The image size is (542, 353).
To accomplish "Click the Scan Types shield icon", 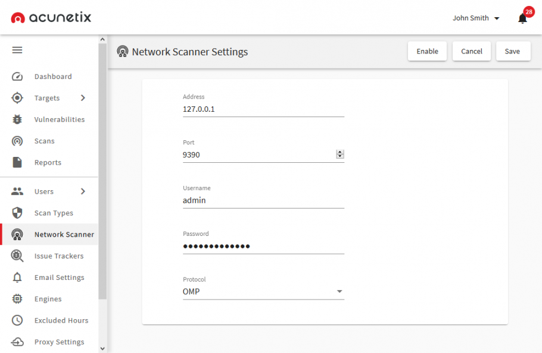I will pos(17,213).
